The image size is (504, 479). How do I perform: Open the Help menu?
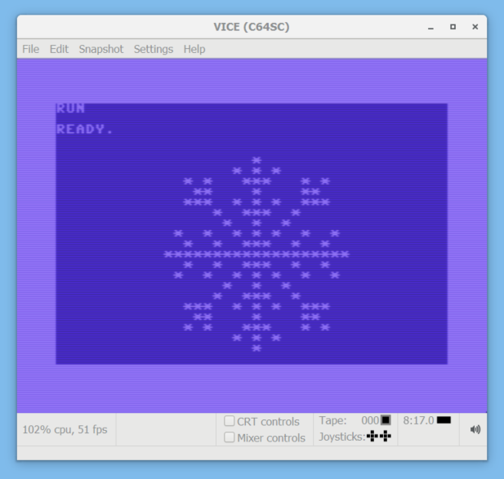tap(194, 49)
